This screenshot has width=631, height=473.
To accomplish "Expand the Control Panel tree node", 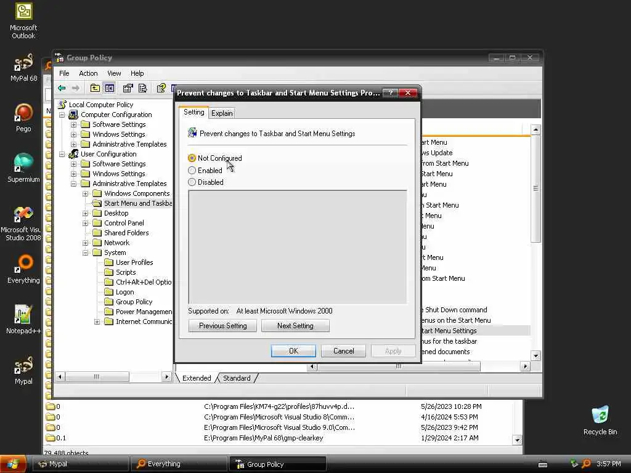I will [85, 223].
